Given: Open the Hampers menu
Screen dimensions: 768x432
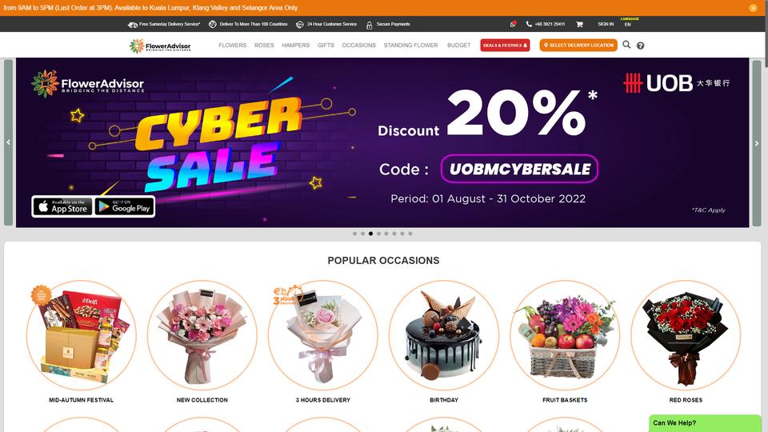Looking at the screenshot, I should coord(296,45).
